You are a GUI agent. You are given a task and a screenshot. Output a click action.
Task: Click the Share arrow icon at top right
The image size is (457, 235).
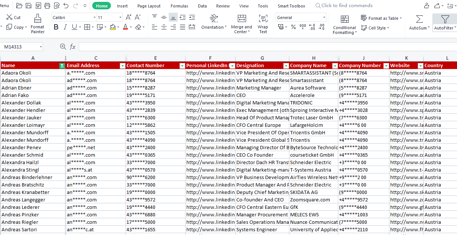click(437, 6)
